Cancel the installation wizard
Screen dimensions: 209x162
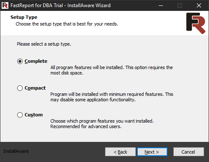pos(188,152)
